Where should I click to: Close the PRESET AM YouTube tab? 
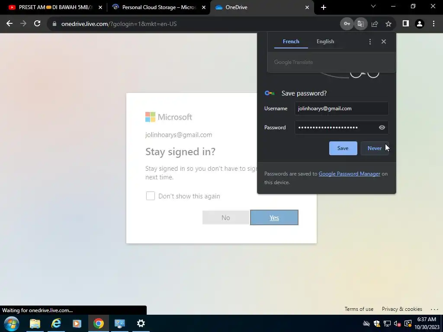click(100, 8)
